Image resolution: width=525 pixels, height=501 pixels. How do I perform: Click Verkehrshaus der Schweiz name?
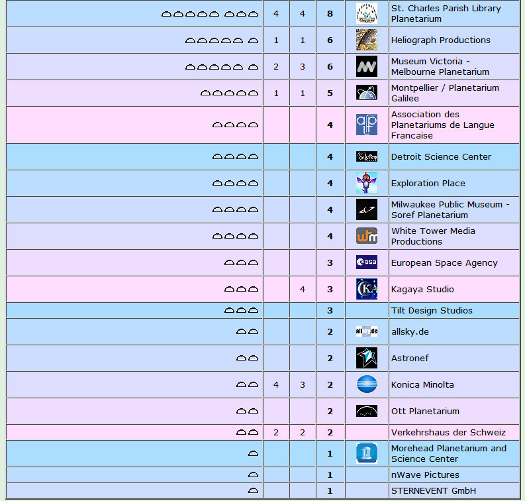click(448, 432)
